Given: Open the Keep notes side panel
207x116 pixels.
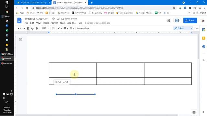Looking at the screenshot, I should 204,38.
